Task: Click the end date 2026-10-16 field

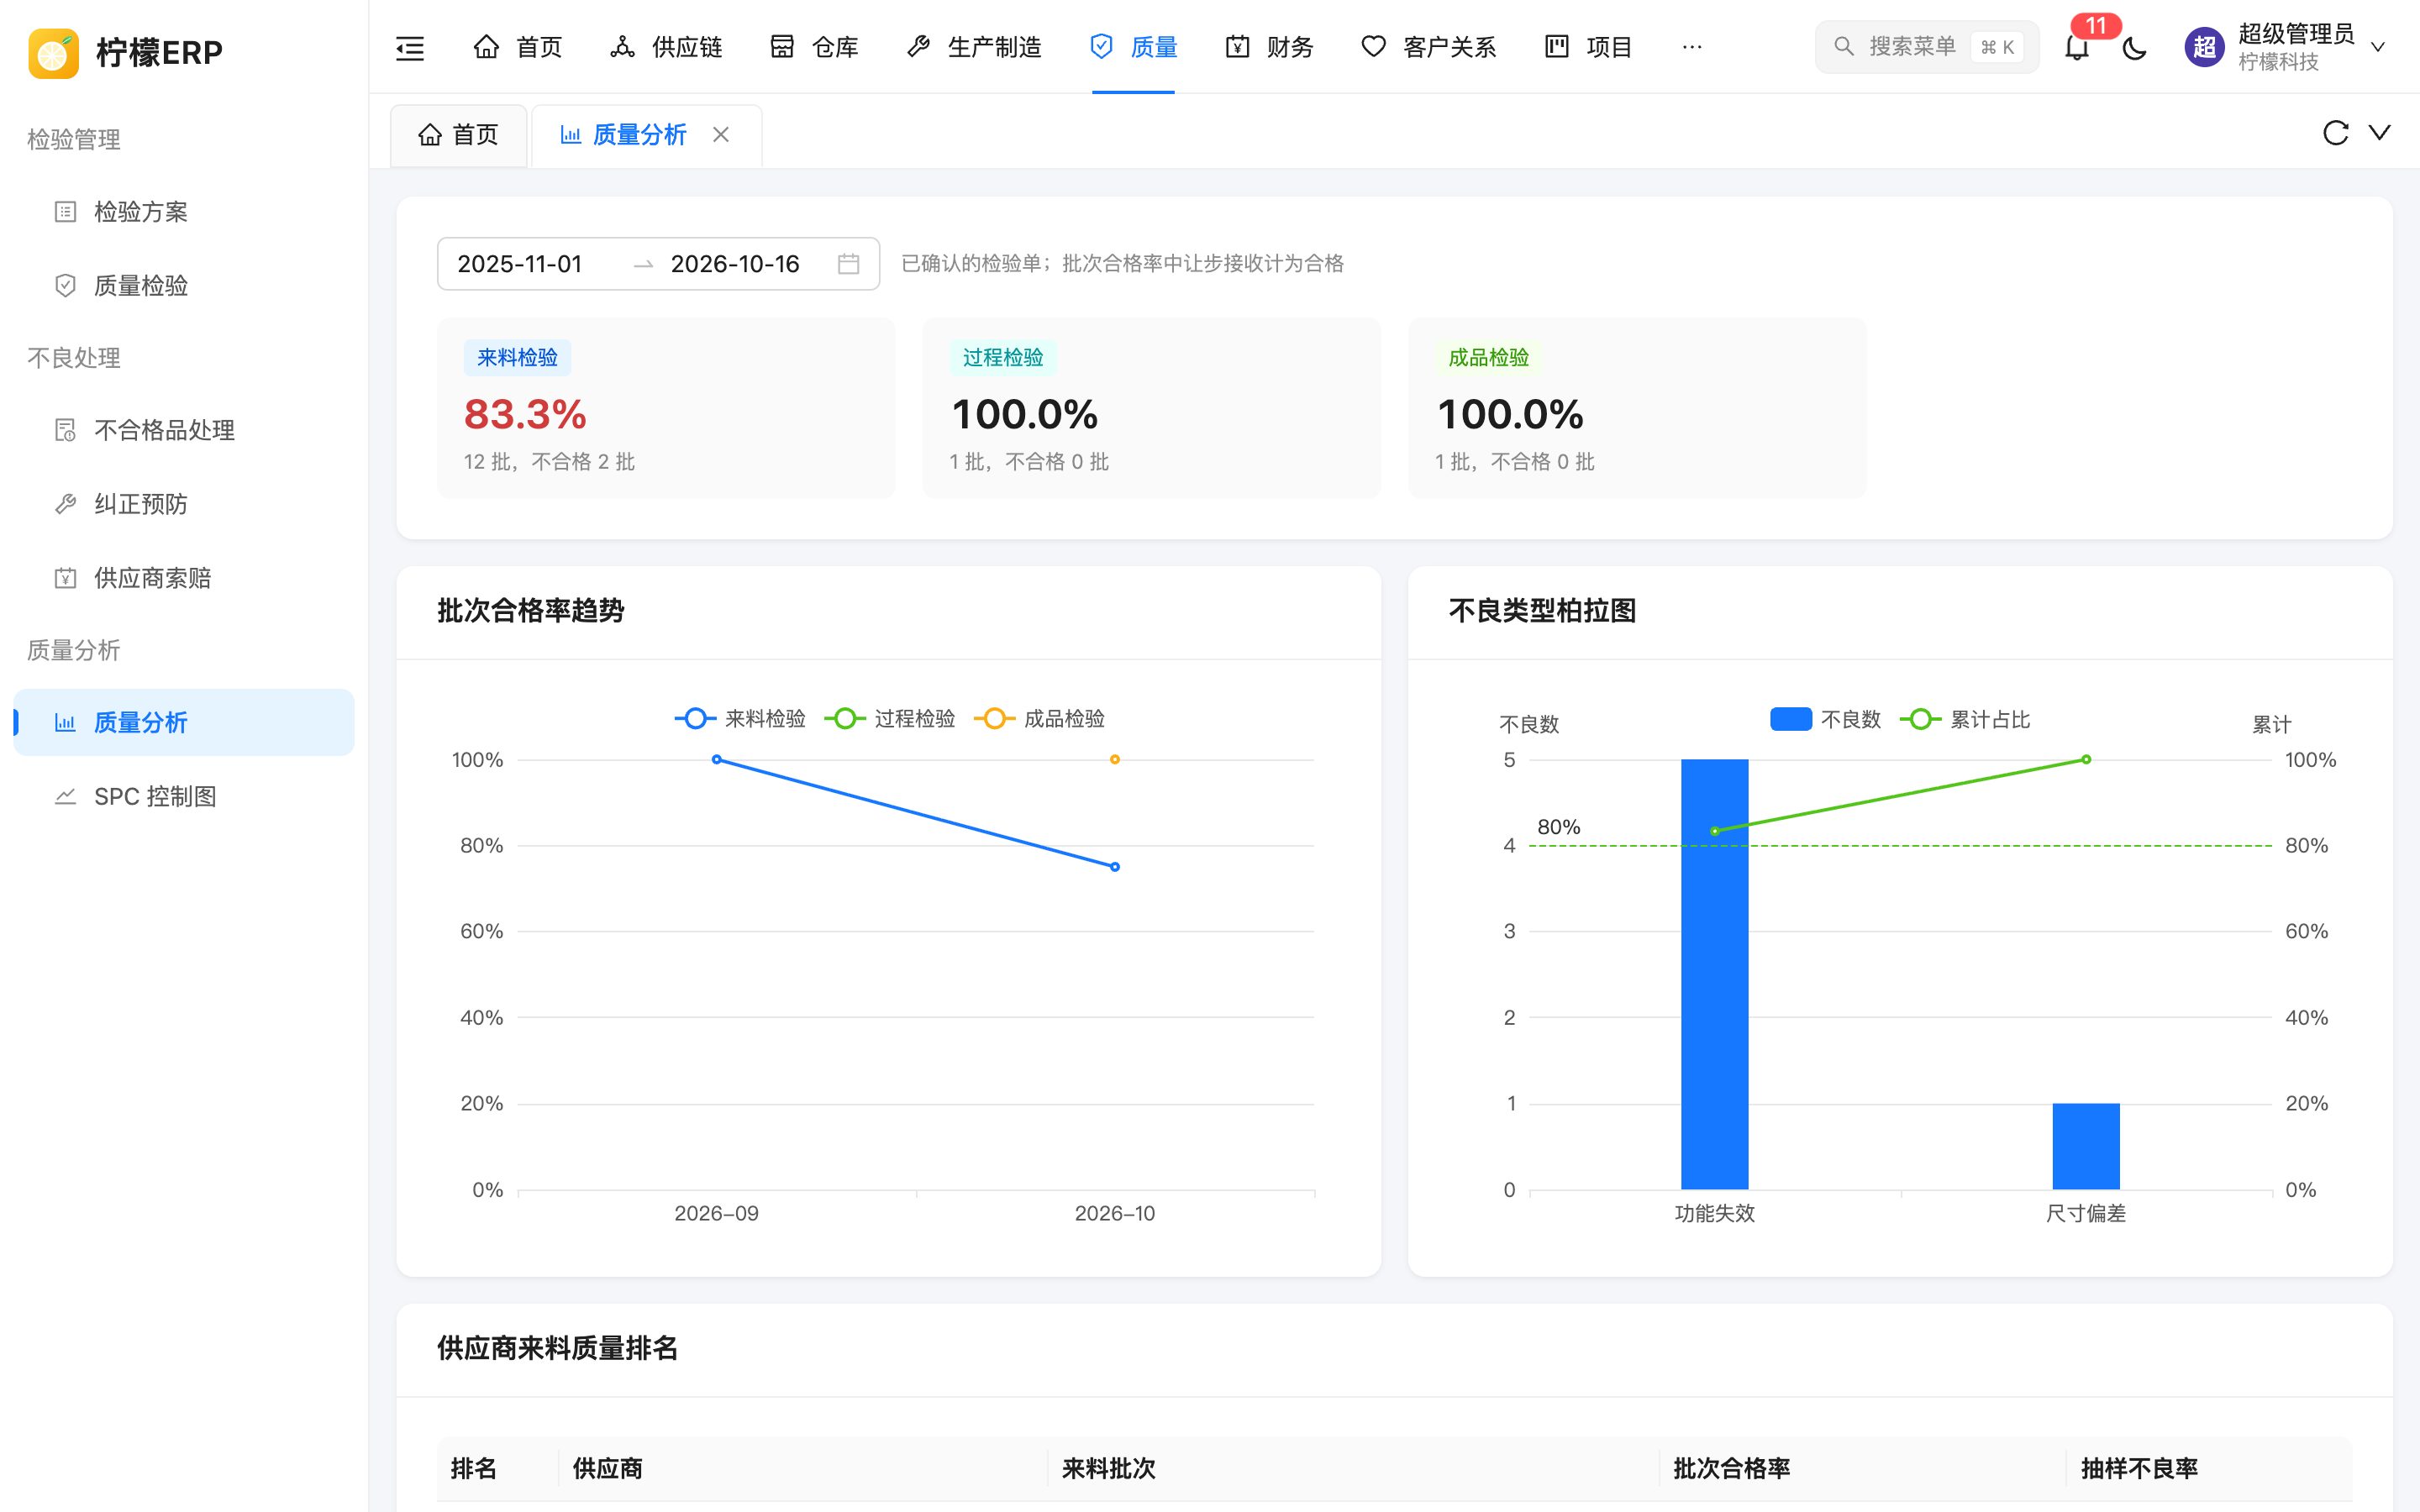Action: (x=735, y=264)
